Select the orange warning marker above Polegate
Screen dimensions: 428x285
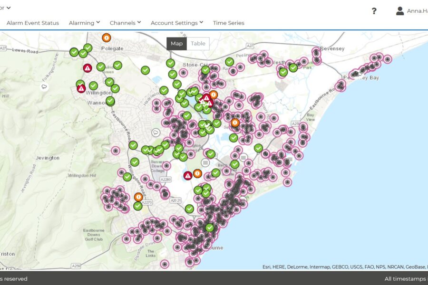tap(107, 38)
